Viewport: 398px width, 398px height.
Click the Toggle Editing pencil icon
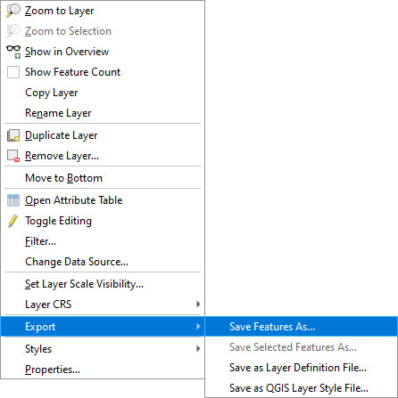[13, 221]
